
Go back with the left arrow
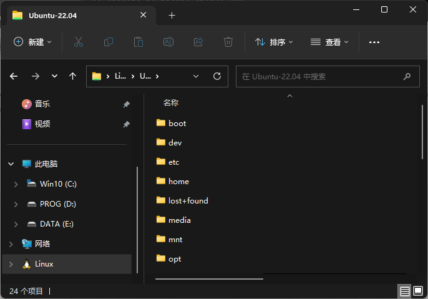click(x=14, y=76)
